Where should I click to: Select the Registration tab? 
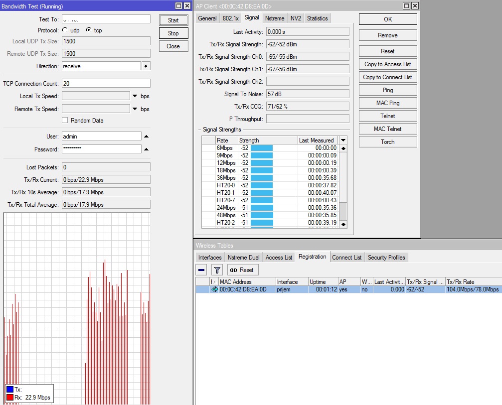(313, 257)
